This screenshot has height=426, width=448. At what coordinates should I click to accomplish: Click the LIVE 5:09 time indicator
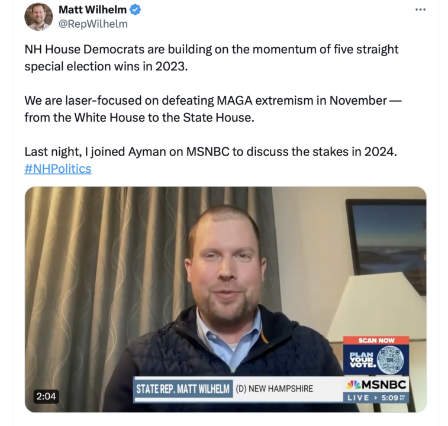[376, 398]
